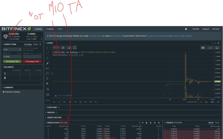The width and height of the screenshot is (223, 139).
Task: Open chart axis settings gear at bottom right
Action: coord(218,102)
